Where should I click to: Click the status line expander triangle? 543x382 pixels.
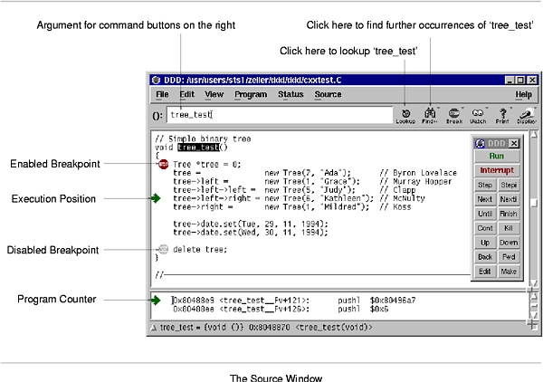point(155,326)
